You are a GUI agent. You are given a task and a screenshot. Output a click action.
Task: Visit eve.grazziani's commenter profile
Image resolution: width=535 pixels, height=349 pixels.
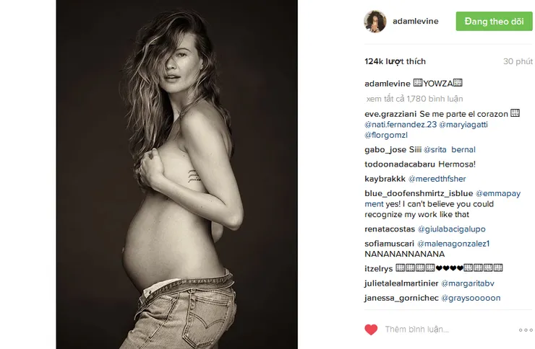[x=390, y=114]
